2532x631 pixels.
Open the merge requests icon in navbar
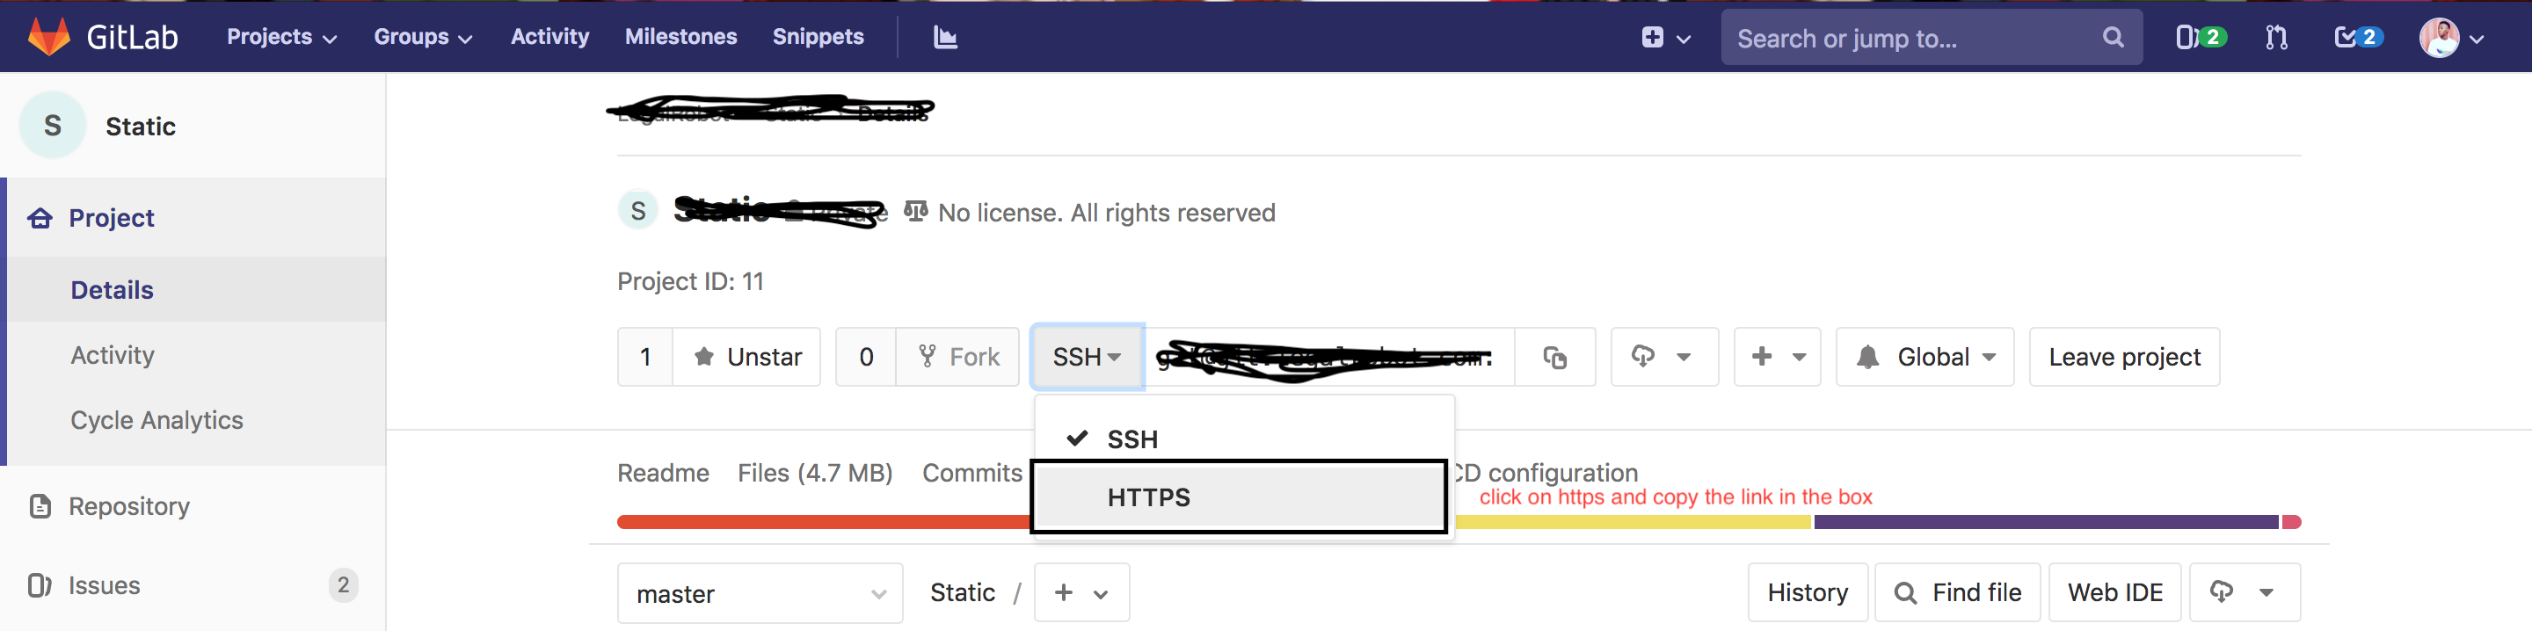[x=2276, y=37]
